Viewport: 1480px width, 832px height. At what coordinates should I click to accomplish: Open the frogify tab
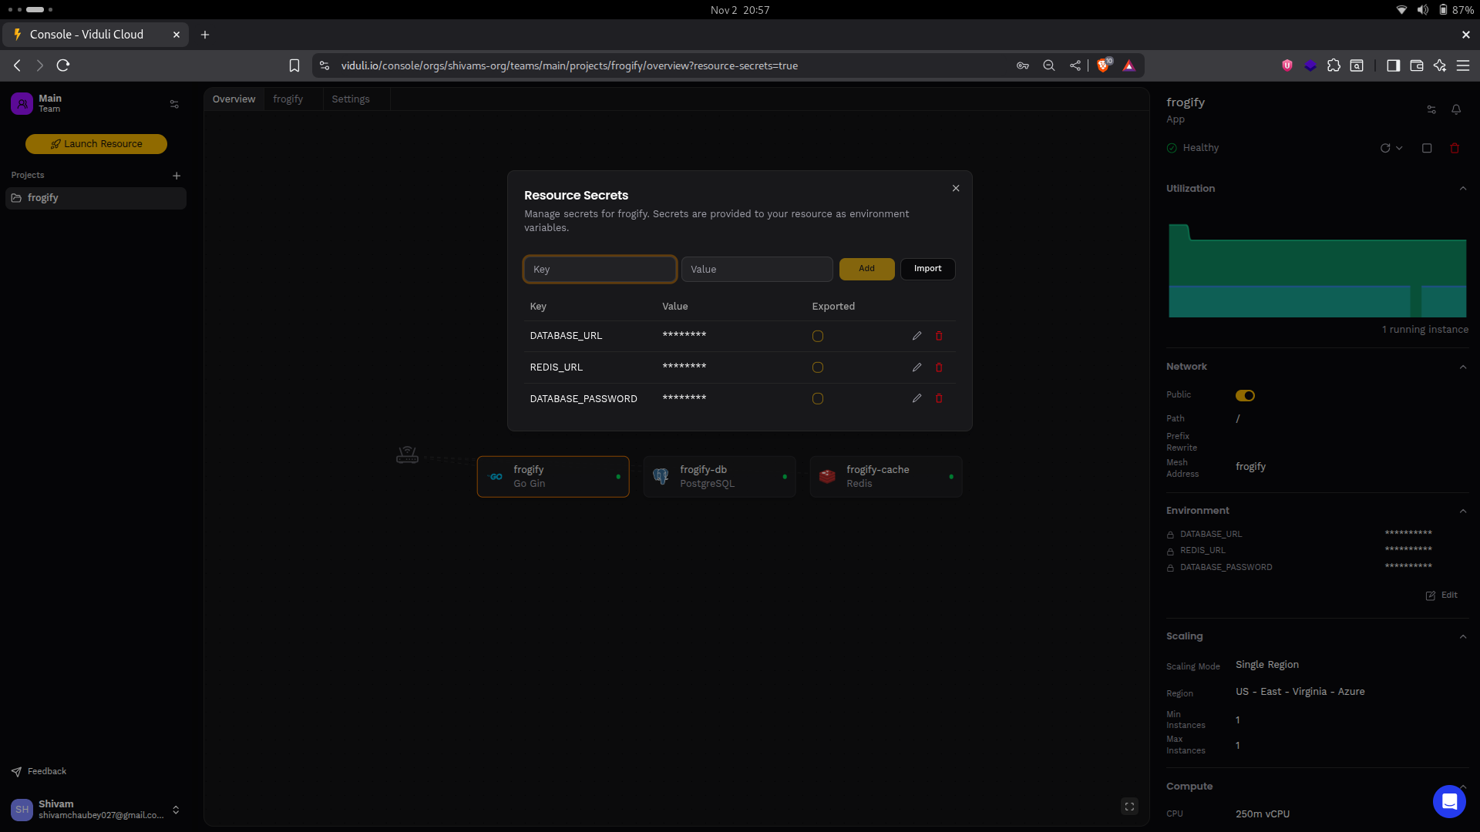[288, 99]
